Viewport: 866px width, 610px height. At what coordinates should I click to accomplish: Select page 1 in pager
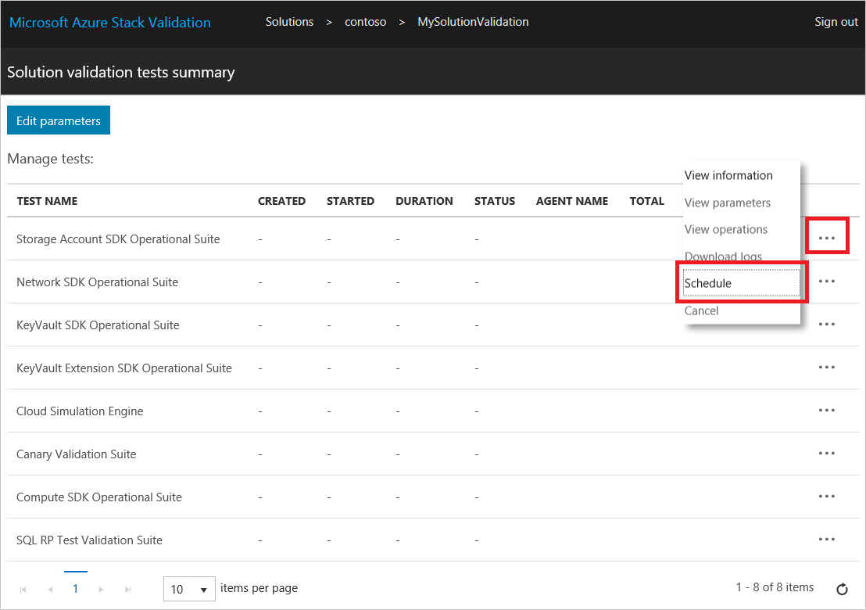point(76,588)
